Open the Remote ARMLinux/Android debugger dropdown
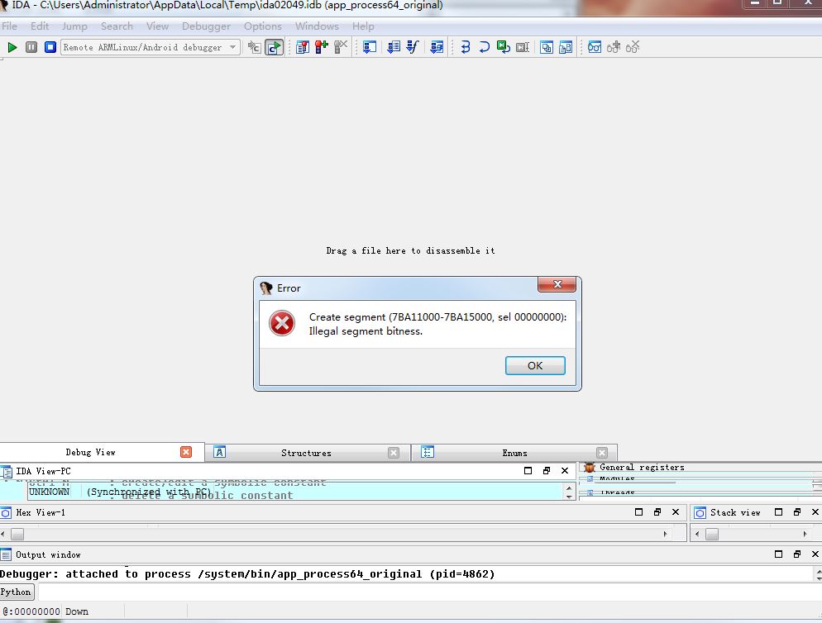The width and height of the screenshot is (822, 623). (151, 47)
